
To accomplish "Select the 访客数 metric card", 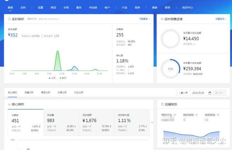I will pos(25,122).
